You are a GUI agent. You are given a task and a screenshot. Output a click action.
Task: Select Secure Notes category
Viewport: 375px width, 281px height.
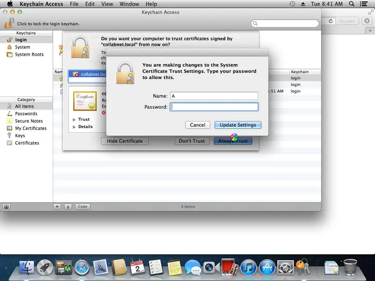tap(26, 121)
